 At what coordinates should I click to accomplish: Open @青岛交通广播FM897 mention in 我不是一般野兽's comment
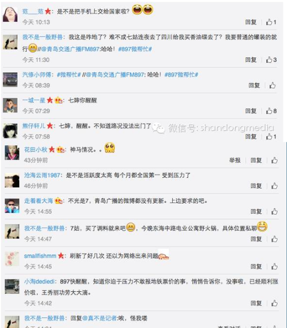point(70,49)
